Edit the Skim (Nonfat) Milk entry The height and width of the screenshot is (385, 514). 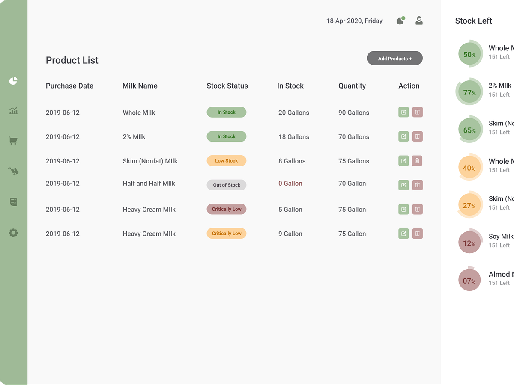coord(403,160)
